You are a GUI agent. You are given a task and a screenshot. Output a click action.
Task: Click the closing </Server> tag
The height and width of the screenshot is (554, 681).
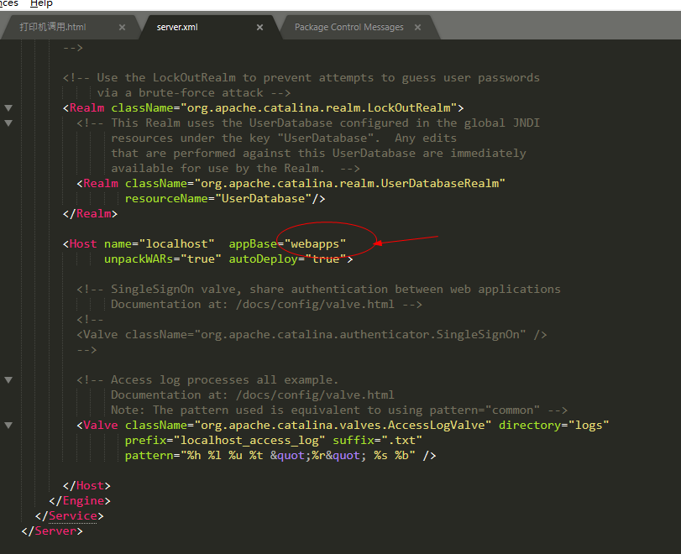pos(52,531)
